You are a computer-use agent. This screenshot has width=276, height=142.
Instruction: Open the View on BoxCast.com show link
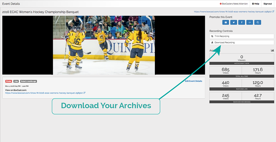click(x=44, y=93)
